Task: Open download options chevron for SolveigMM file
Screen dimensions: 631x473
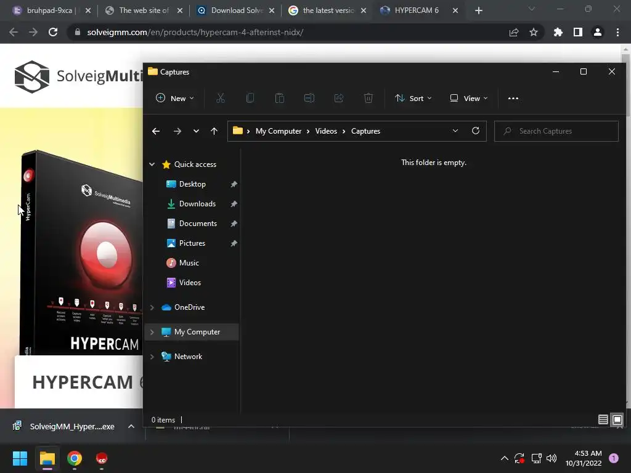Action: click(x=131, y=426)
